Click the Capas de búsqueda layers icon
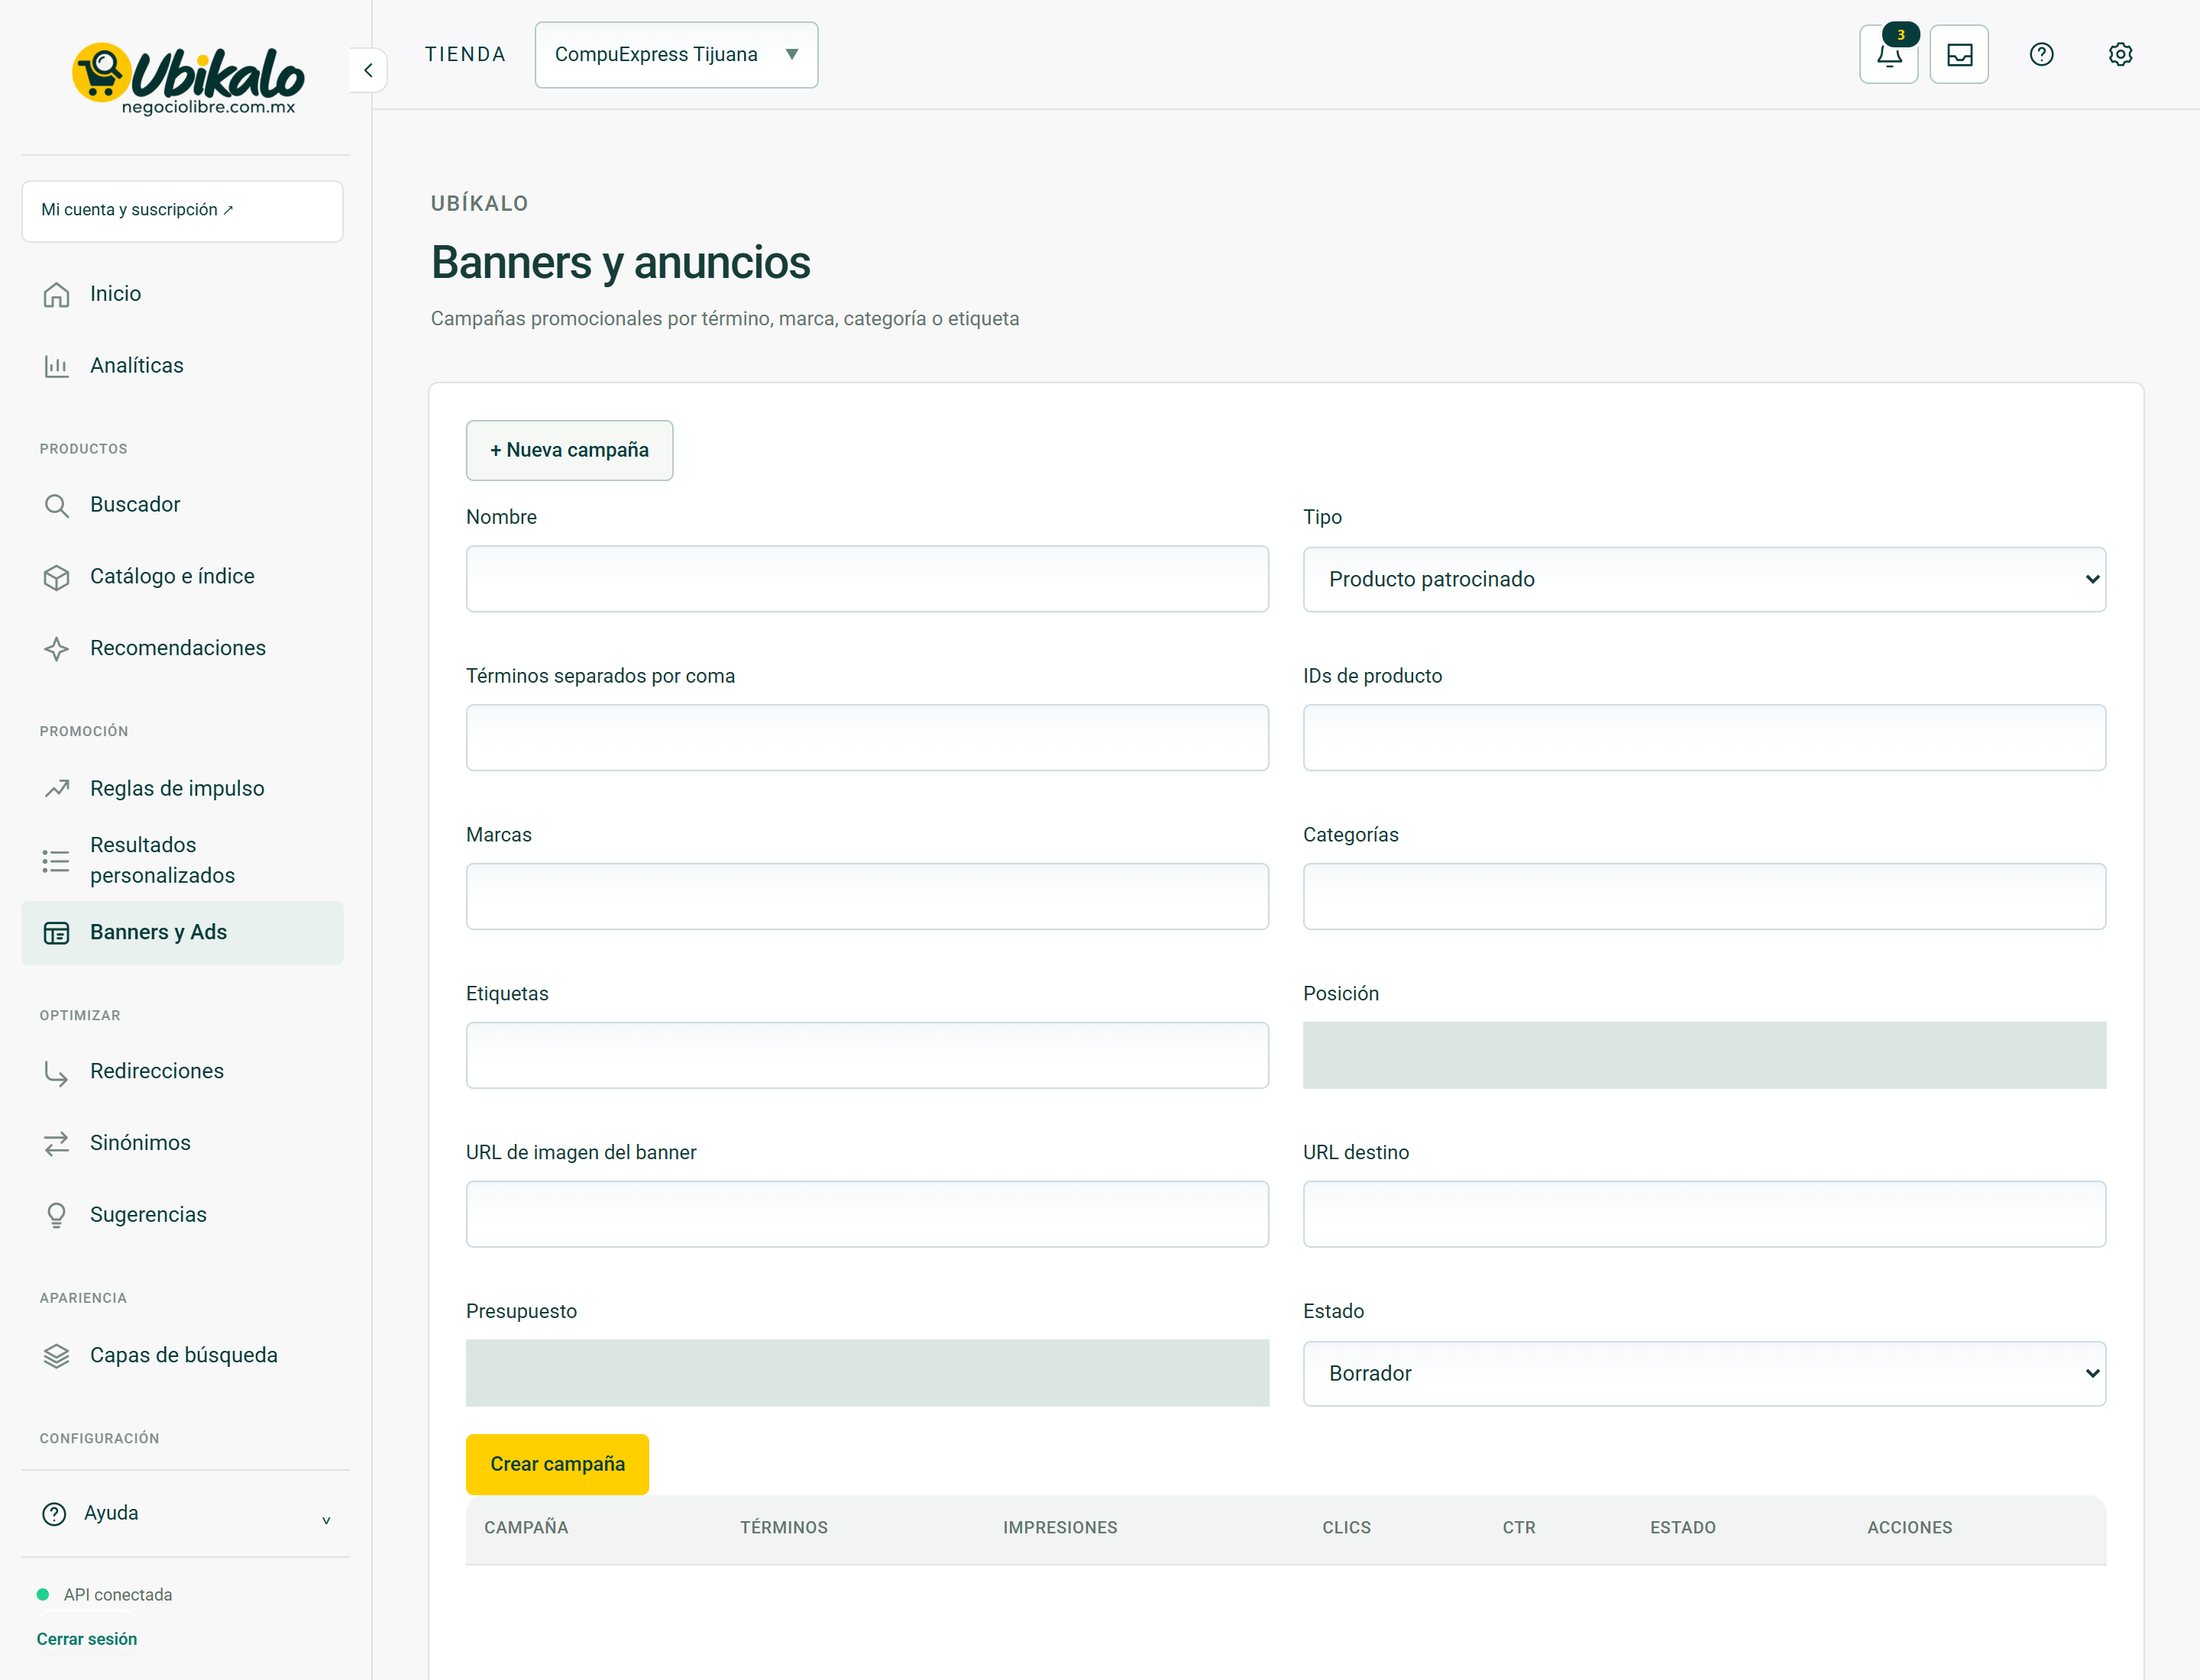Screen dimensions: 2200x1680 56,1356
